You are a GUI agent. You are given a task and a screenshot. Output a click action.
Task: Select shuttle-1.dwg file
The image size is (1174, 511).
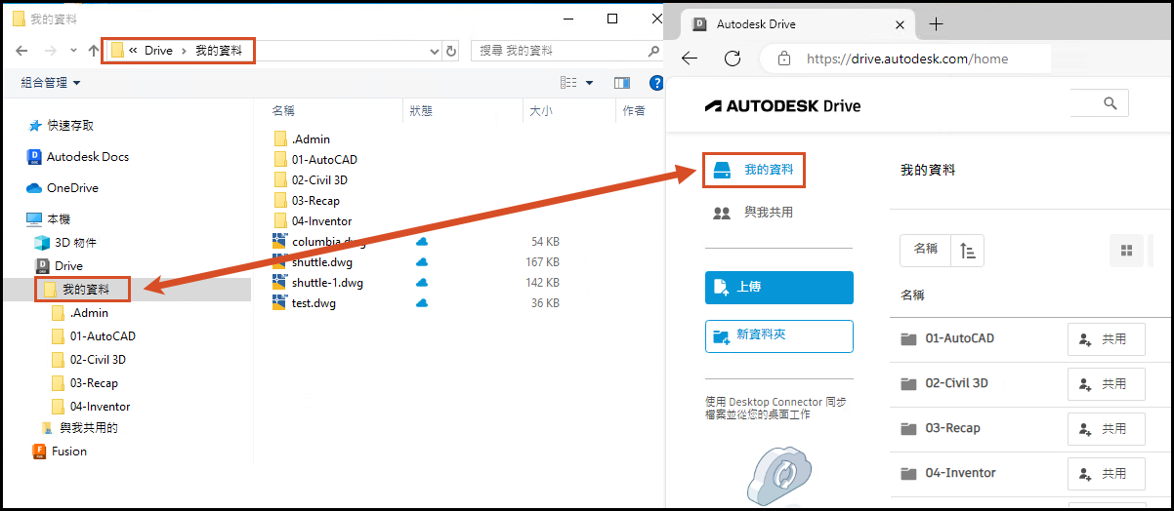pyautogui.click(x=318, y=283)
